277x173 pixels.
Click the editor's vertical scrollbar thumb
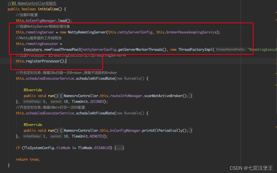coord(276,76)
